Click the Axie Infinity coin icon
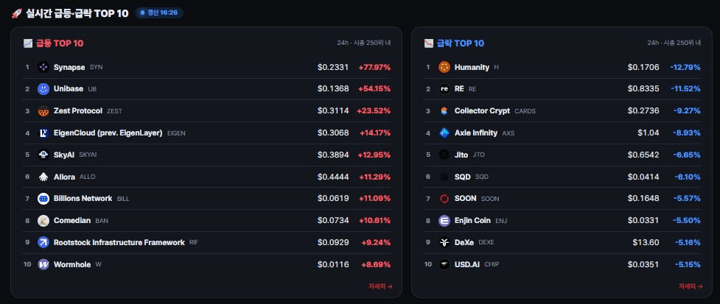 pyautogui.click(x=444, y=133)
